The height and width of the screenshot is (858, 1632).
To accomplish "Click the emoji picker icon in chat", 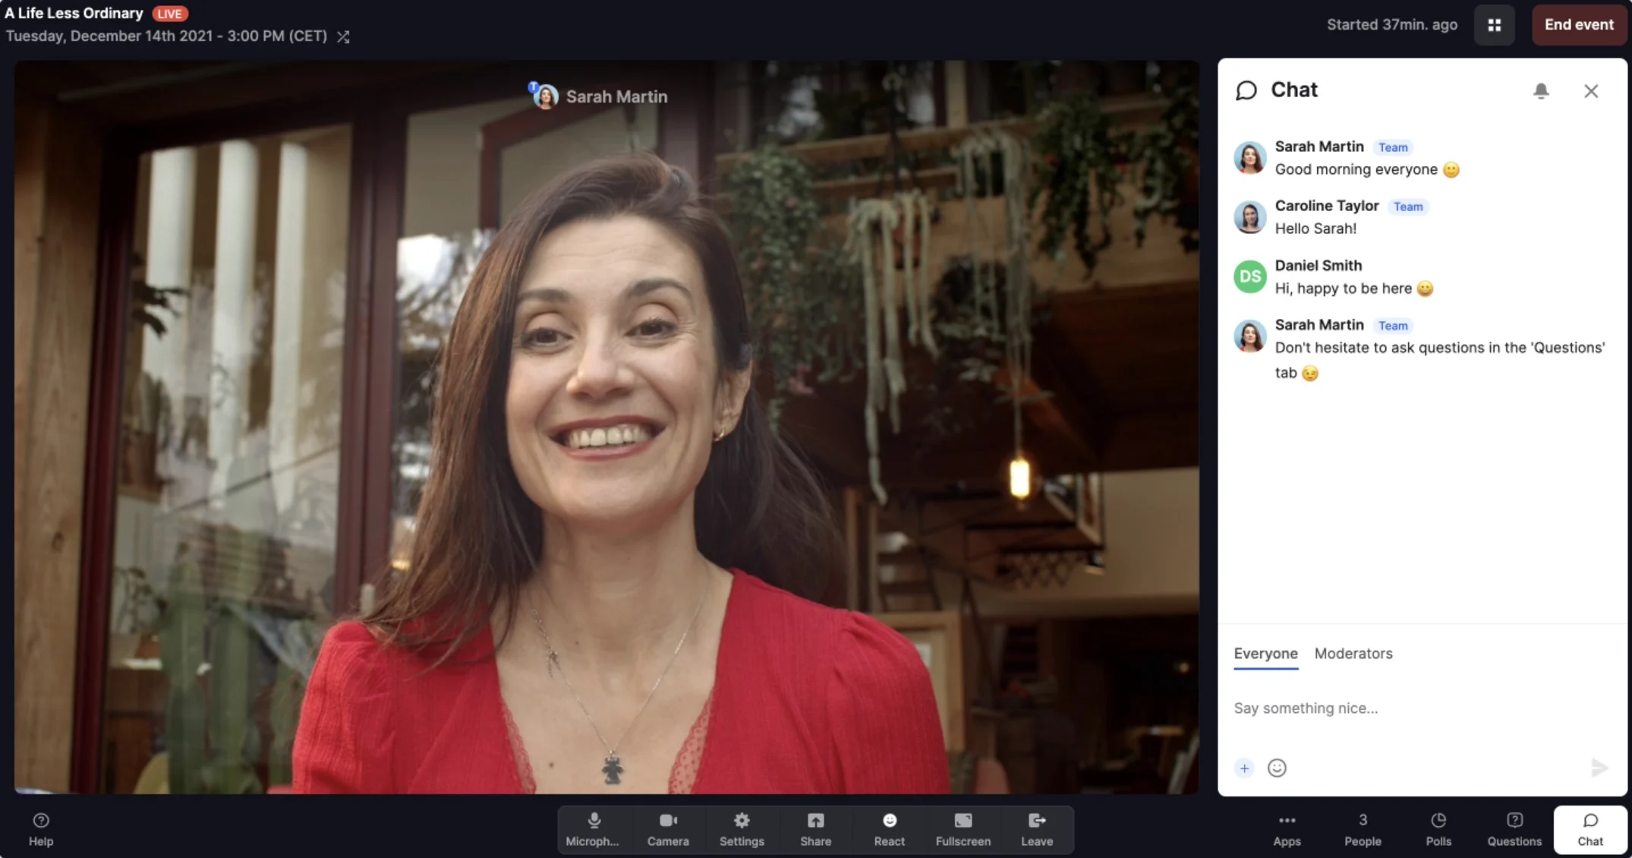I will [x=1277, y=768].
